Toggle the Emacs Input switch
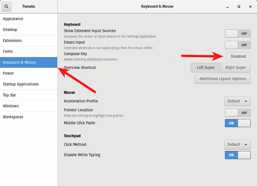Image resolution: width=257 pixels, height=186 pixels. tap(238, 45)
